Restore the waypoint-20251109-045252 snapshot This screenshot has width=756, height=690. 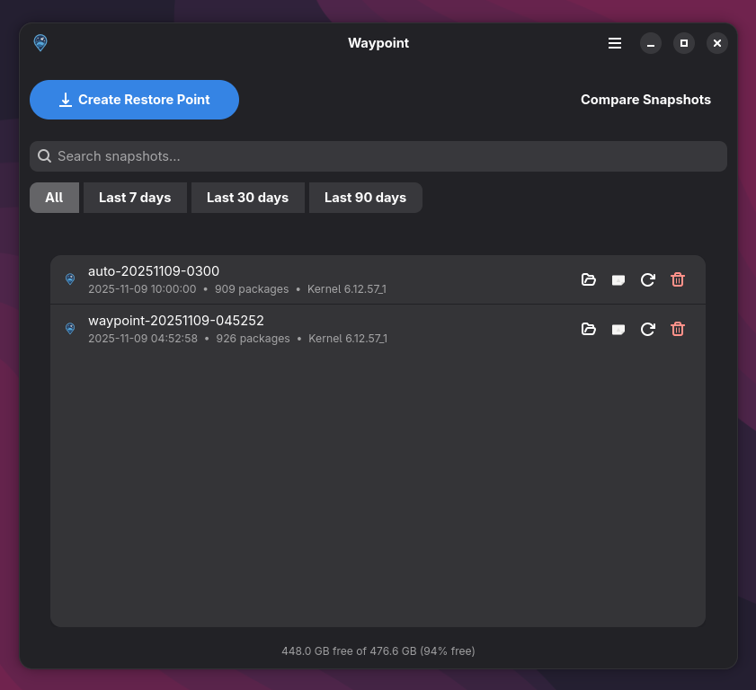(x=647, y=329)
